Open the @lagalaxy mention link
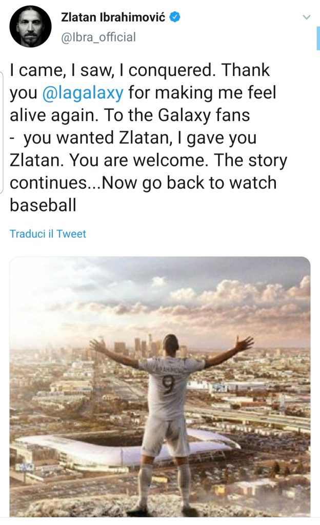 point(83,92)
